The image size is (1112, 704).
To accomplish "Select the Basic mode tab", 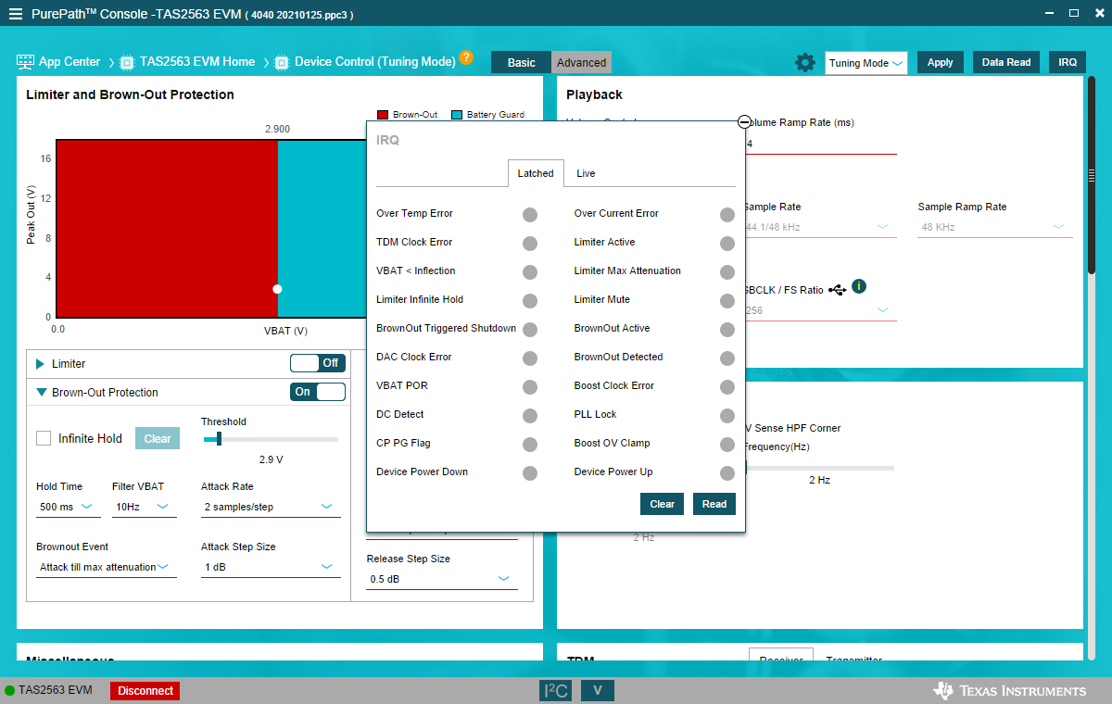I will pyautogui.click(x=521, y=63).
